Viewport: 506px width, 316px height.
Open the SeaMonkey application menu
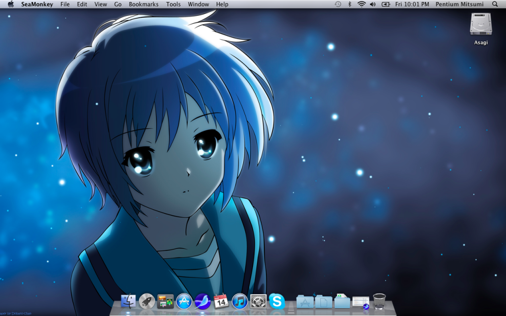click(x=37, y=4)
